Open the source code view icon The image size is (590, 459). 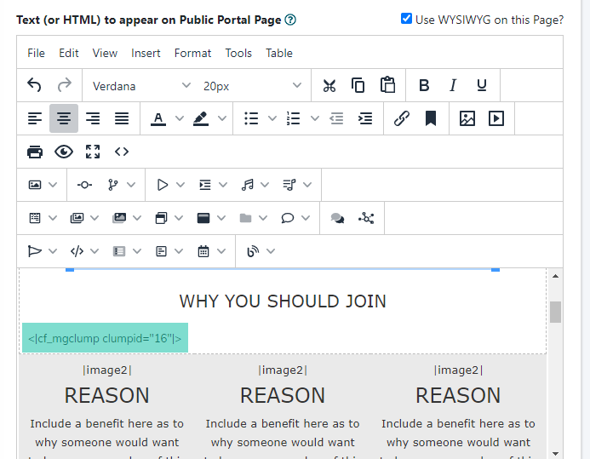pyautogui.click(x=122, y=152)
